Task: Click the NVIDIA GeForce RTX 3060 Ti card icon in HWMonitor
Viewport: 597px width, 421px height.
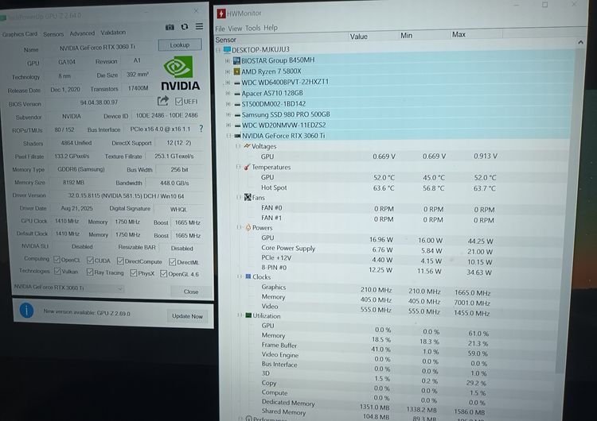Action: pos(237,136)
